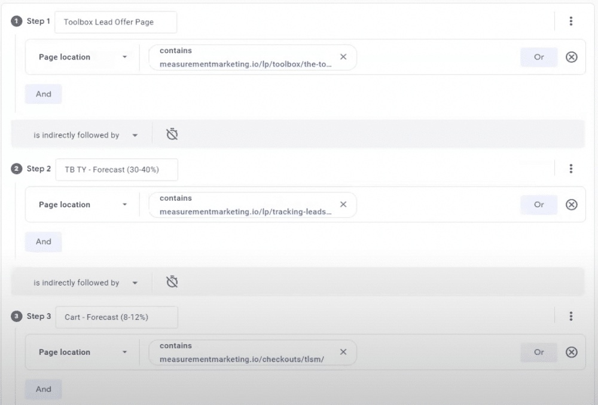Click the Or button in Step 2

(538, 204)
